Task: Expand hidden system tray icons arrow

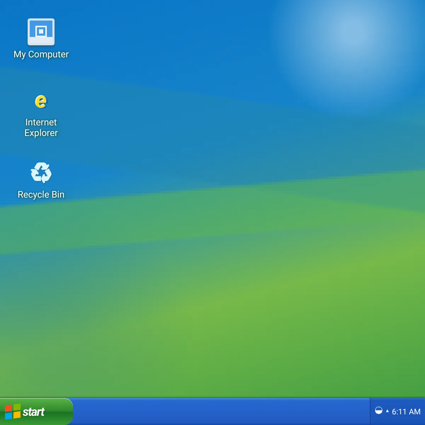Action: tap(387, 411)
